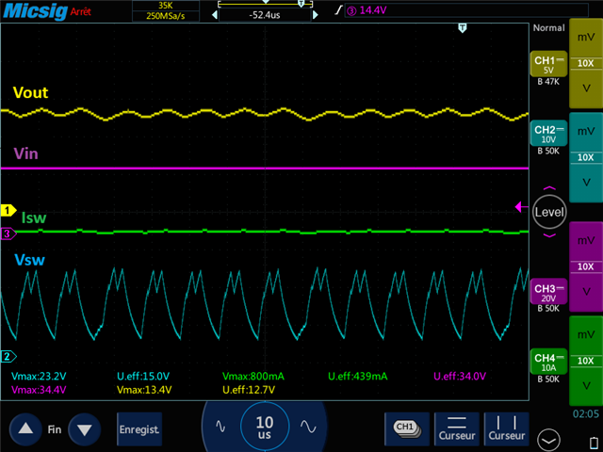This screenshot has height=452, width=603.
Task: Select the U.eff:439mA measurement
Action: (x=358, y=377)
